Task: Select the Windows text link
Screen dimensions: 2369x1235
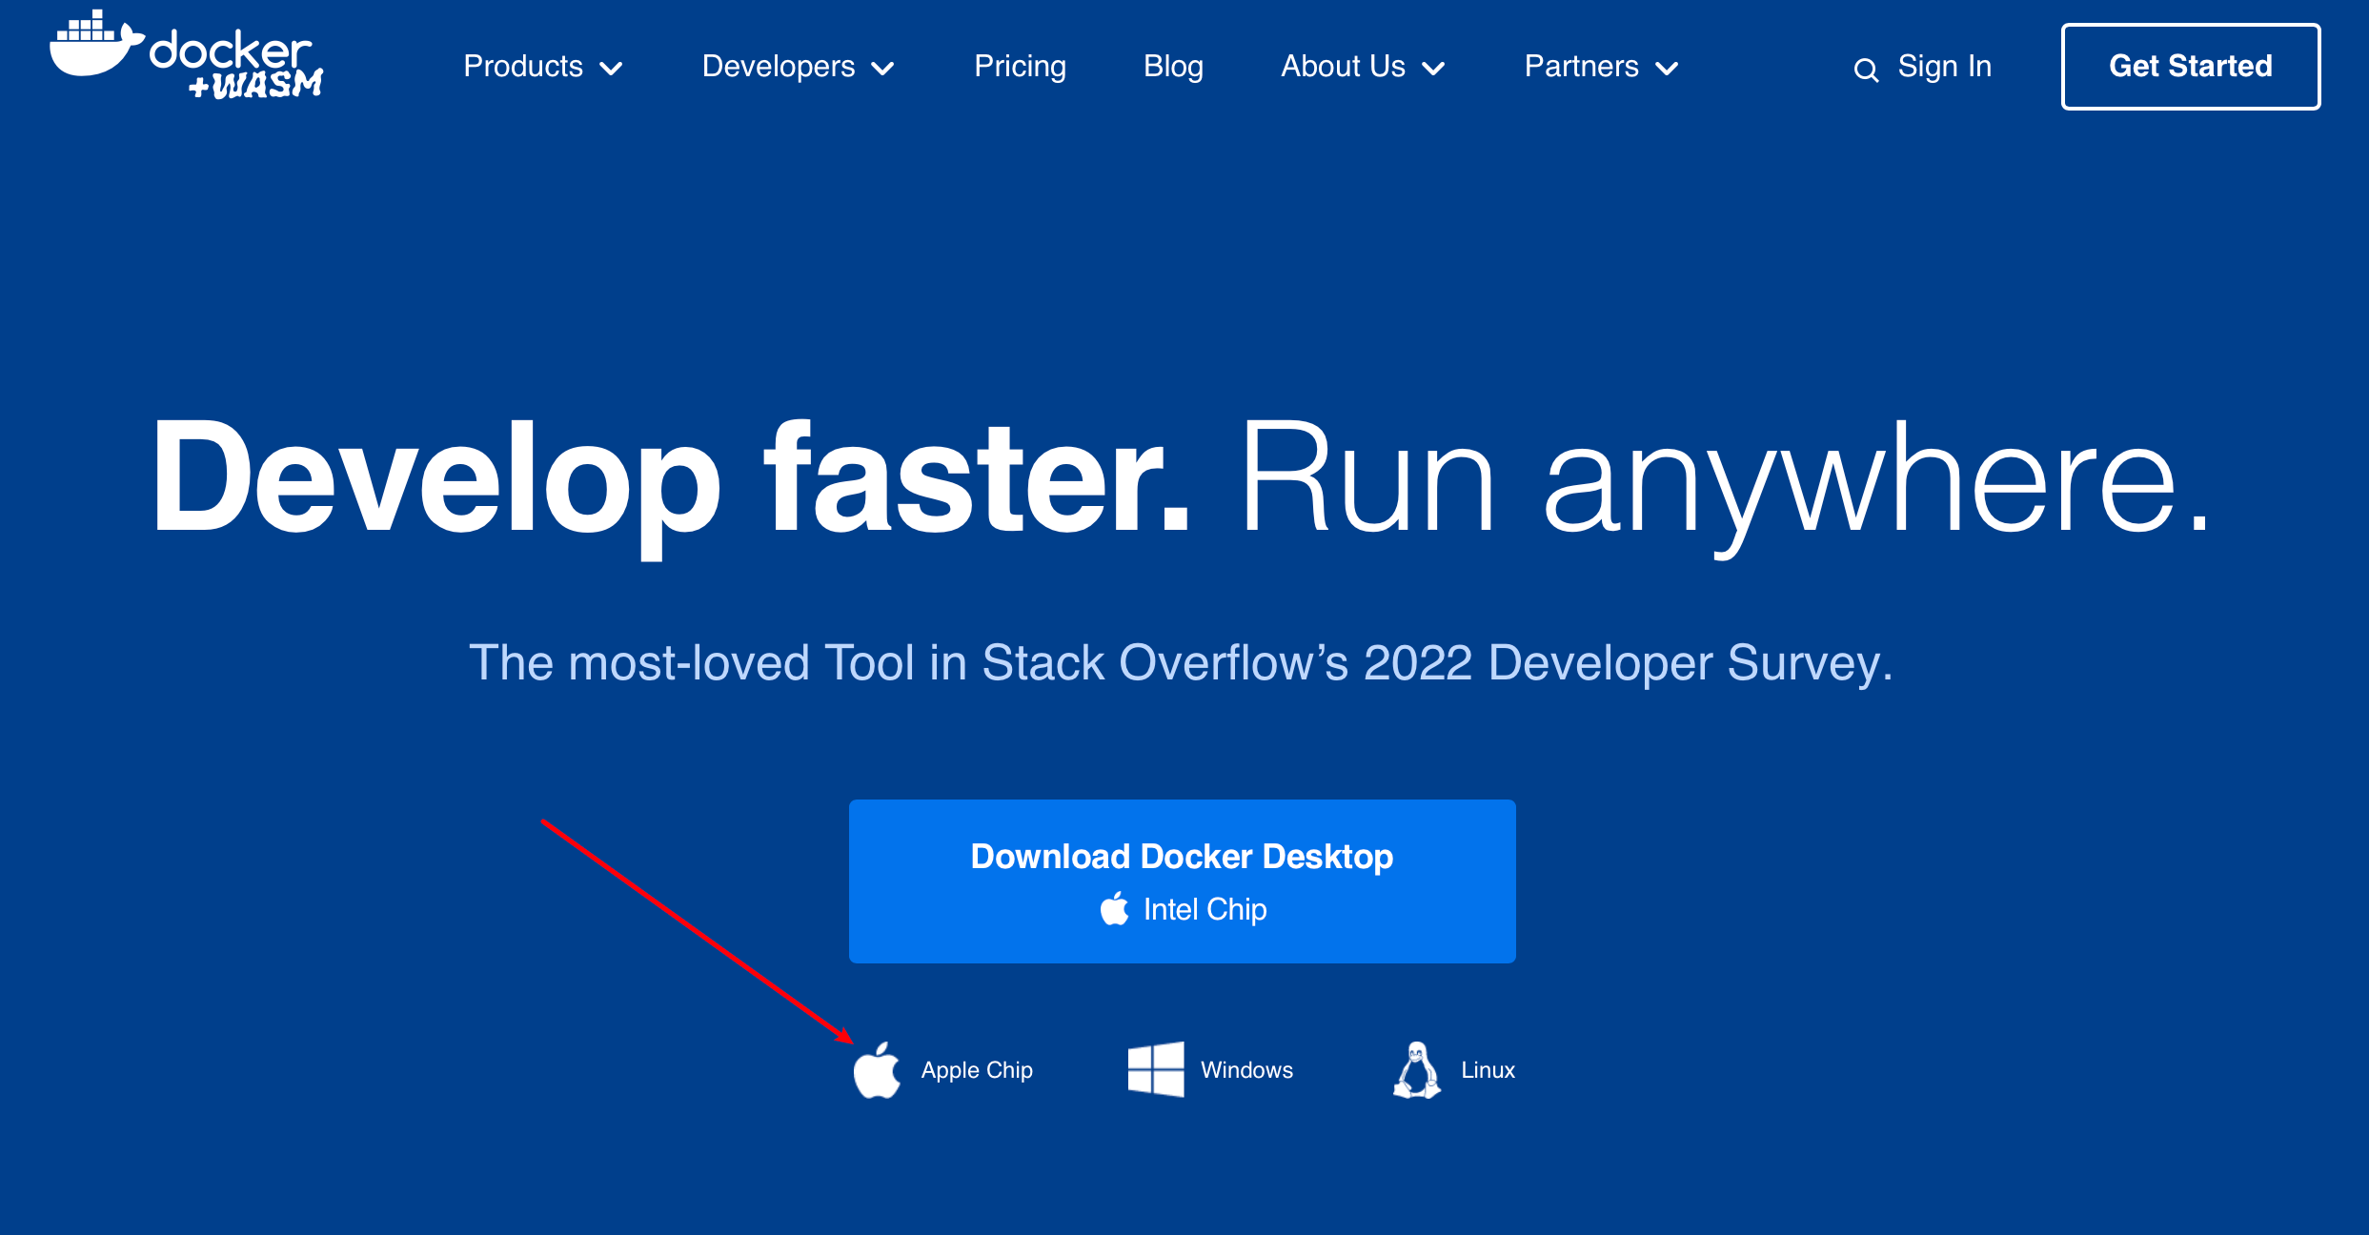Action: [x=1246, y=1070]
